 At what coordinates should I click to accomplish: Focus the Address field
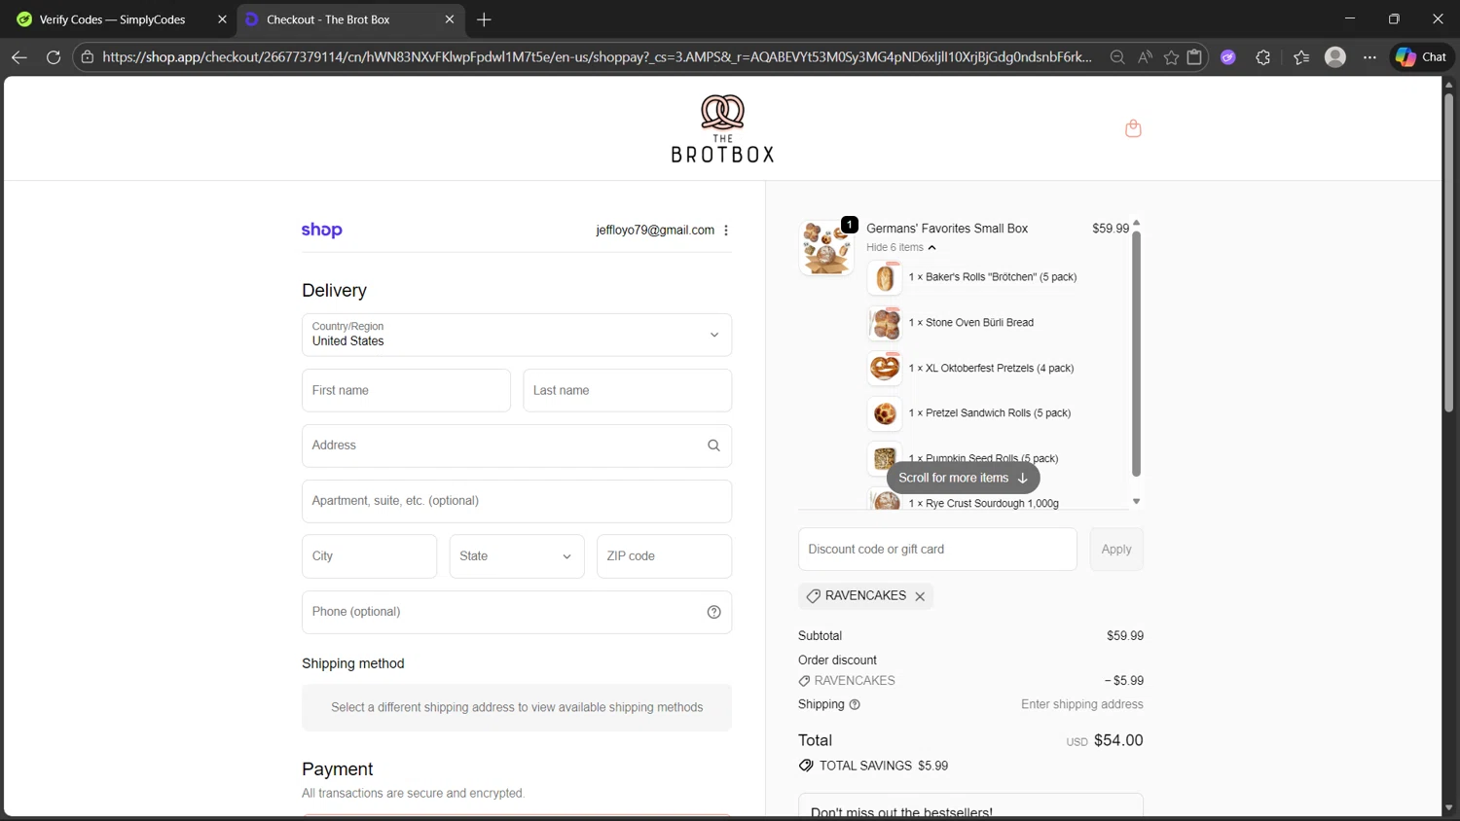click(517, 446)
